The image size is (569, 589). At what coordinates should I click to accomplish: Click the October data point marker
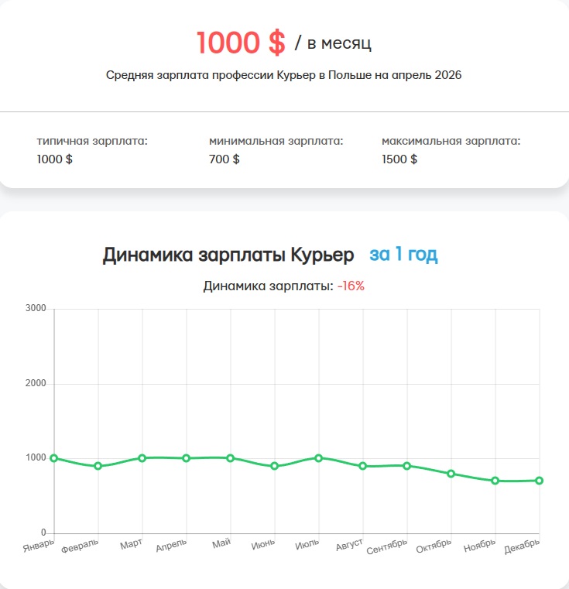pyautogui.click(x=451, y=474)
